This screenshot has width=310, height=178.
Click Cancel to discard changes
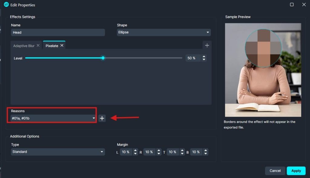[275, 171]
